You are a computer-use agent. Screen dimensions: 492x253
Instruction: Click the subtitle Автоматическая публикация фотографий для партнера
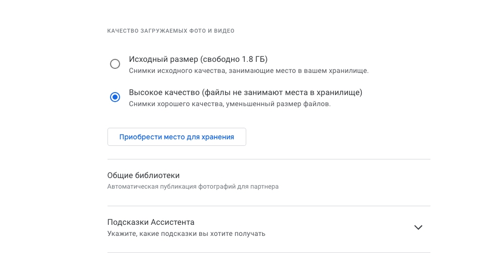(193, 187)
